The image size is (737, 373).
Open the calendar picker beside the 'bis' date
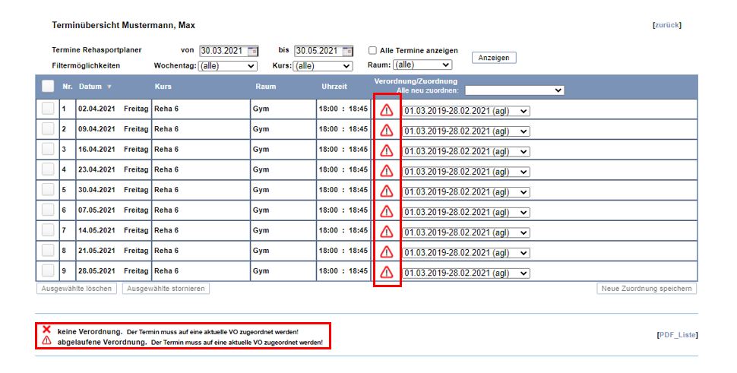[348, 51]
